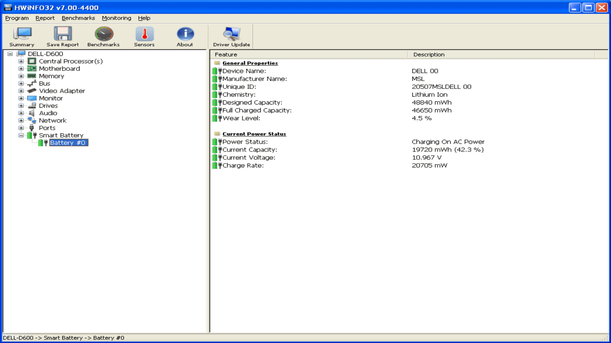Open the Monitoring menu
The width and height of the screenshot is (611, 343).
pyautogui.click(x=116, y=18)
